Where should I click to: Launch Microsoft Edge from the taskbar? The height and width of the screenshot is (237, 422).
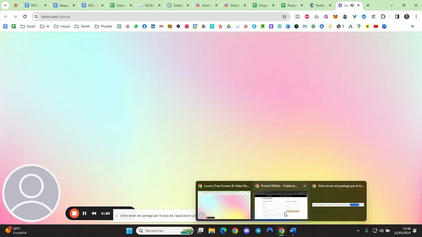[x=223, y=231]
